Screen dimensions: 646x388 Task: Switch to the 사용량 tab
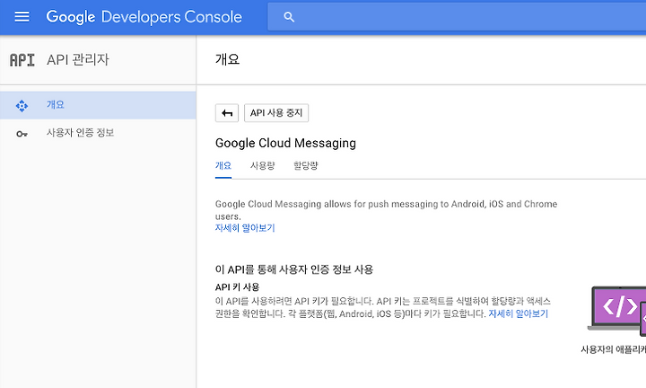262,166
